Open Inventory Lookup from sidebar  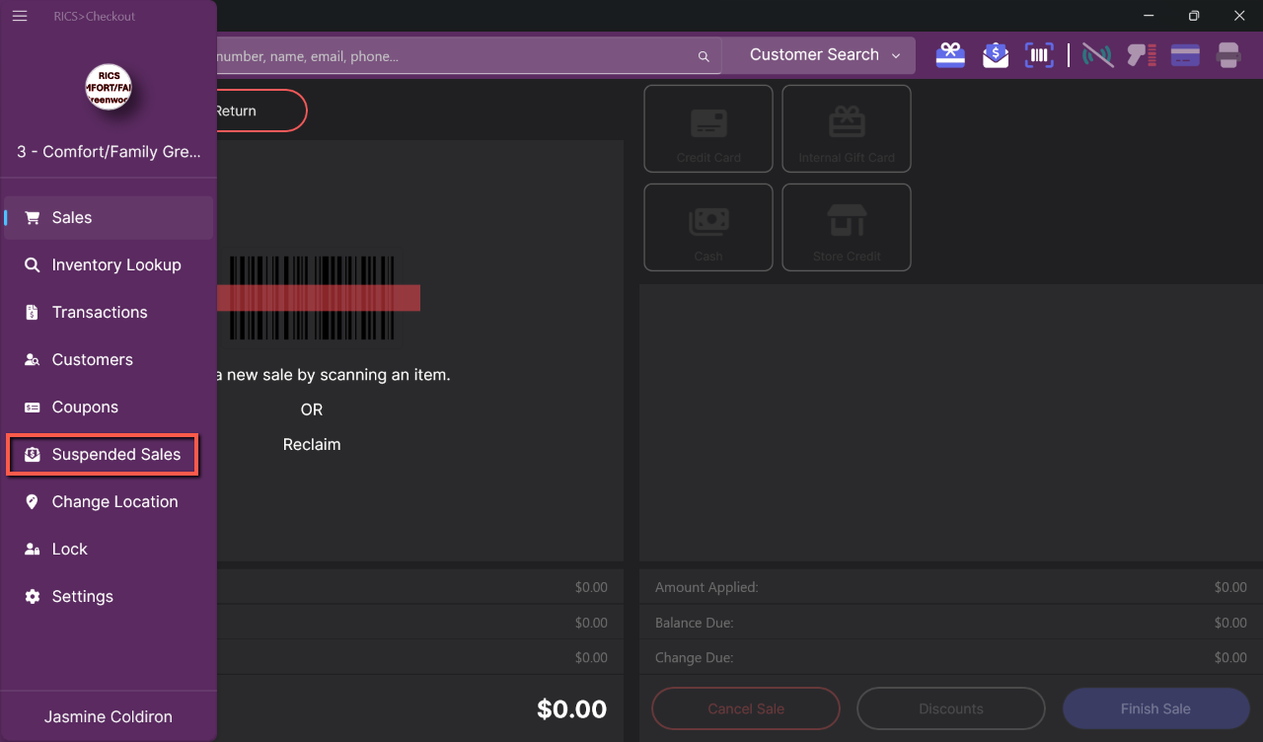pos(109,265)
